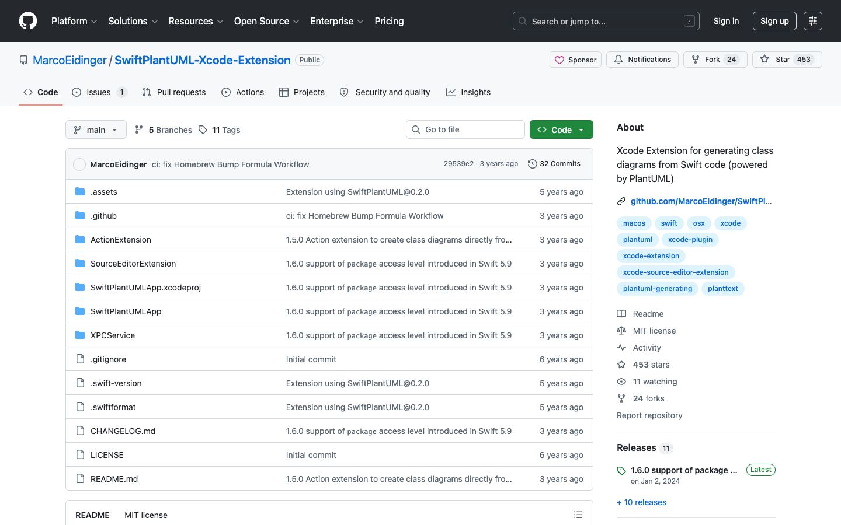
Task: Open the command palette icon in header
Action: [812, 21]
